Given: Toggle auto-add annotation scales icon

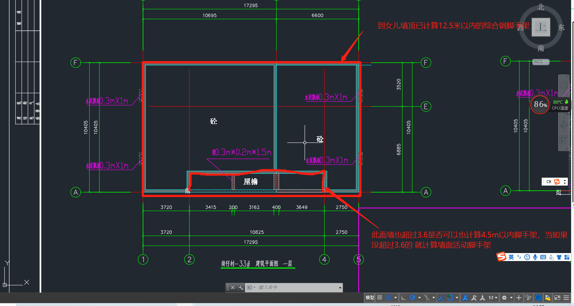Looking at the screenshot, I should click(x=474, y=298).
